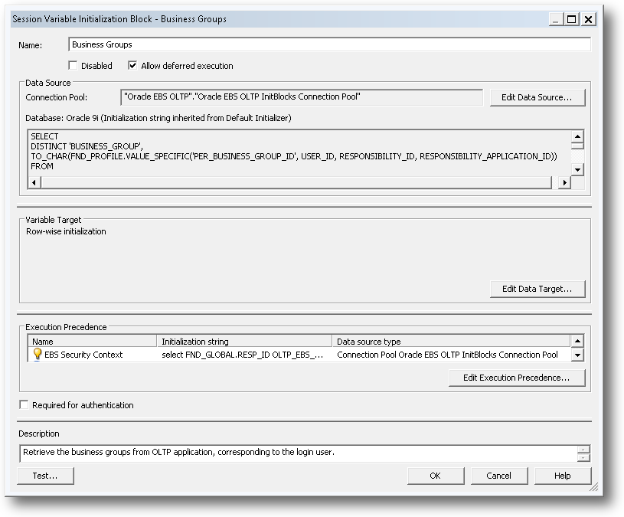Select the EBS Security Context row

[x=299, y=355]
